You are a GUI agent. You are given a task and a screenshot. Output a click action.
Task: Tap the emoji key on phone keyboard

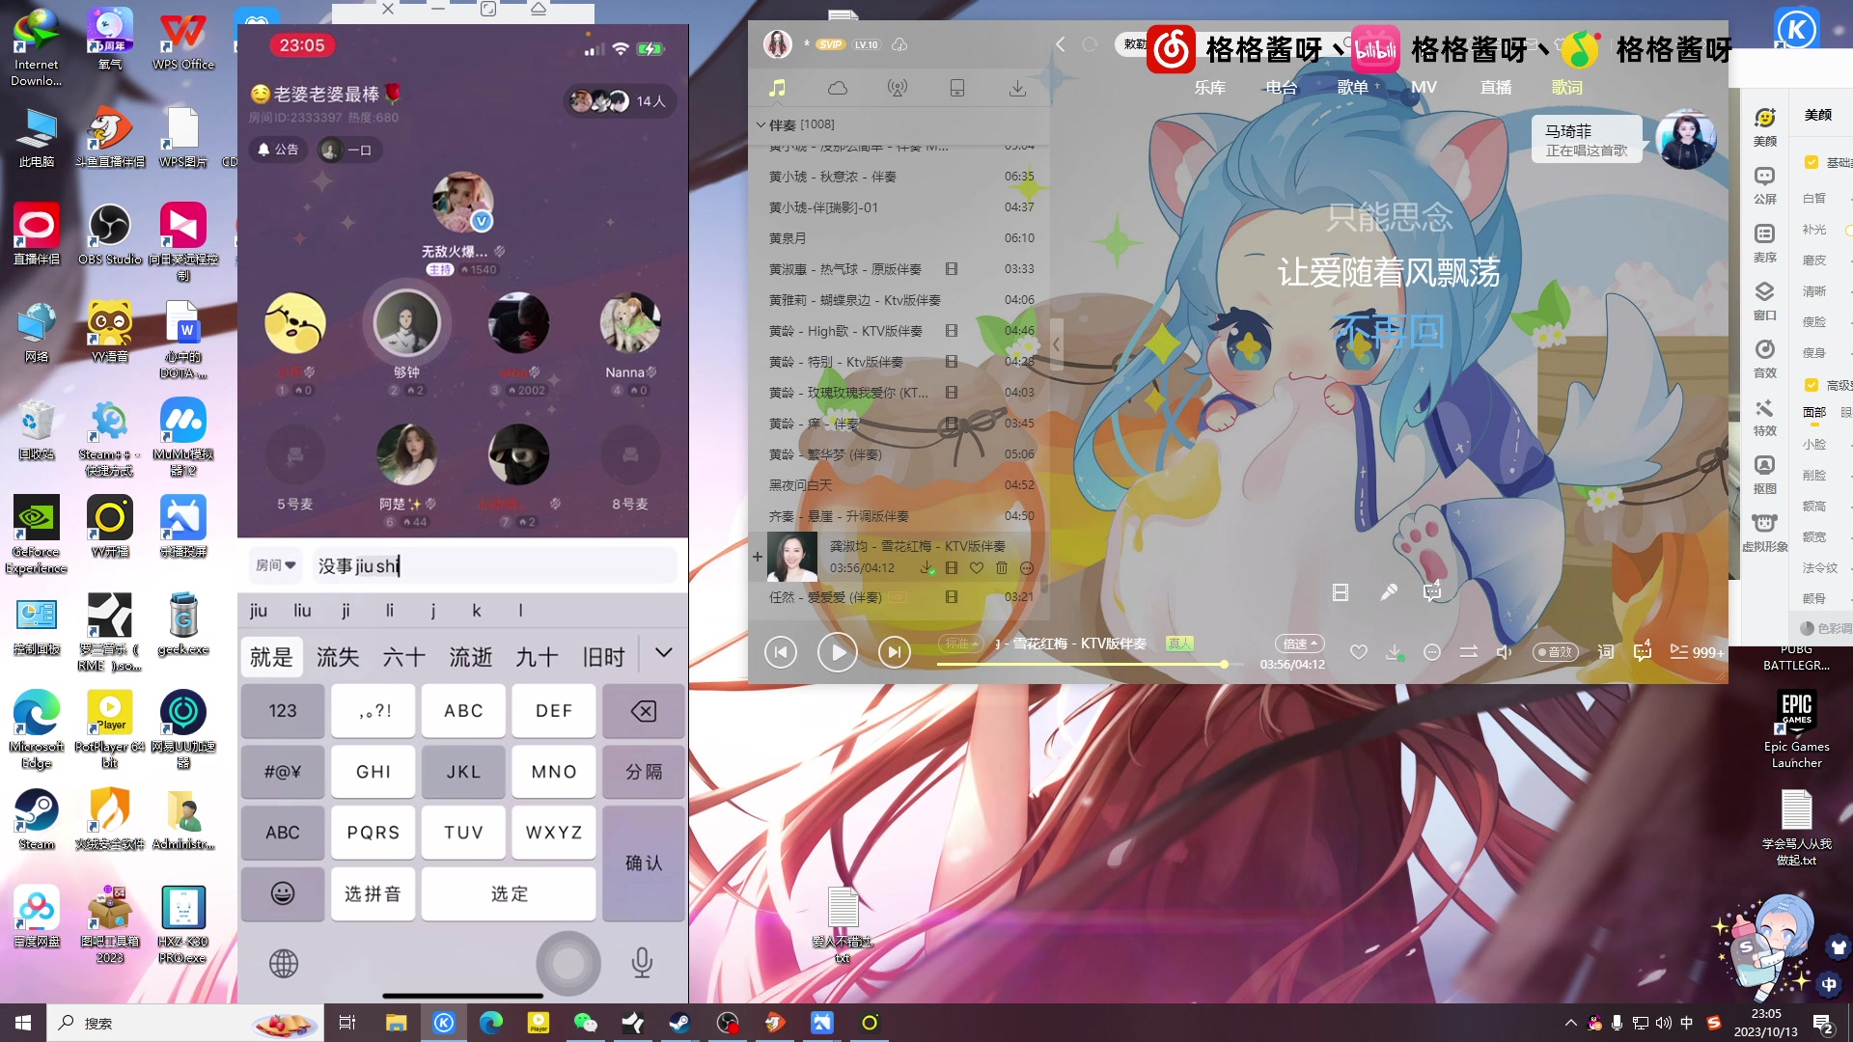pyautogui.click(x=282, y=893)
